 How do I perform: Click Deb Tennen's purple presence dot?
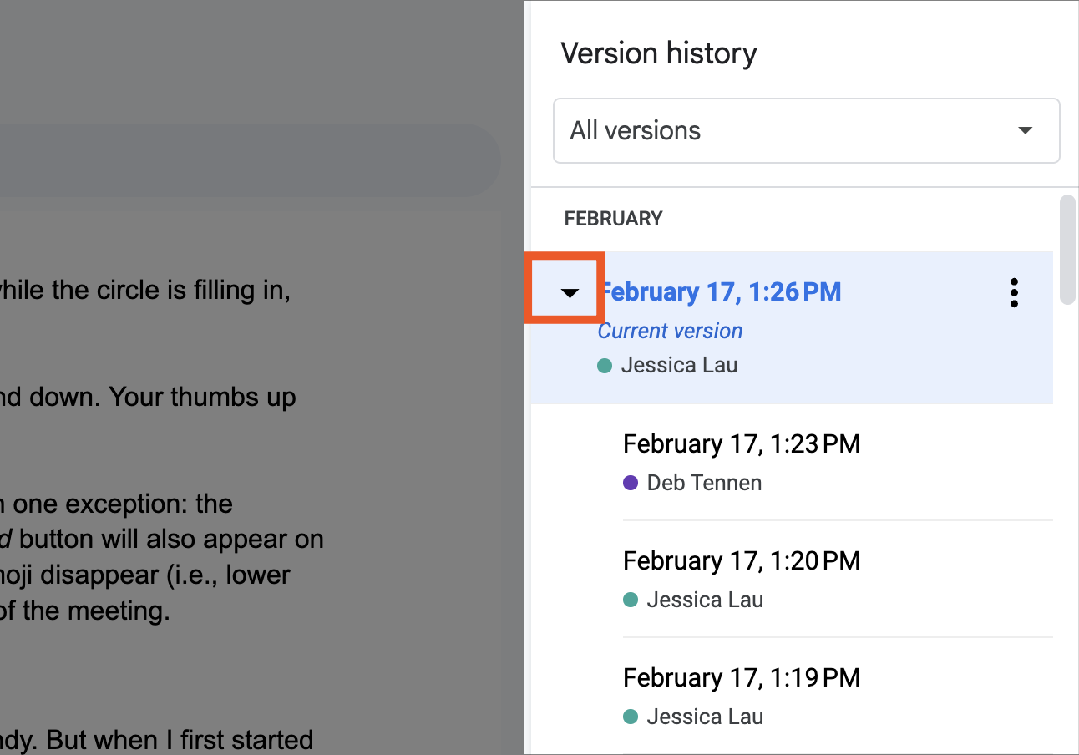632,483
